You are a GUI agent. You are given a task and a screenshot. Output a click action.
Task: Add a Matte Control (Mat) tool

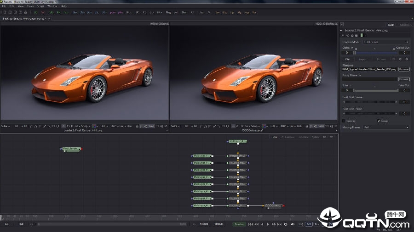point(184,12)
